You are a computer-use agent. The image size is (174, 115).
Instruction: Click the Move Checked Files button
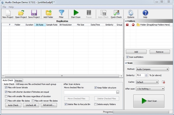coord(77,99)
